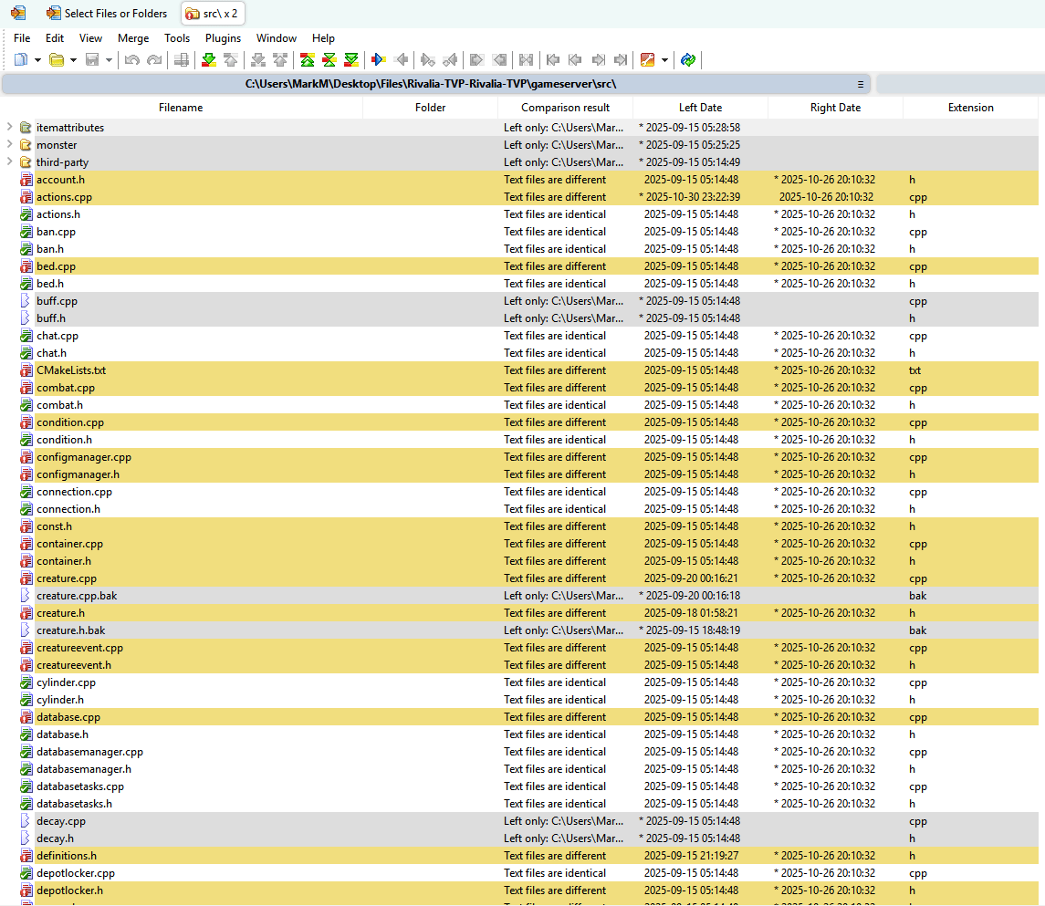The height and width of the screenshot is (906, 1045).
Task: Click the New document toolbar icon
Action: pos(21,60)
